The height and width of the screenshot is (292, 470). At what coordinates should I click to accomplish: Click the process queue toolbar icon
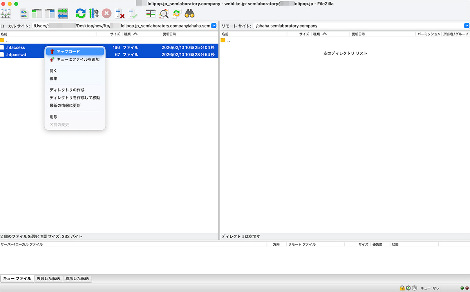point(94,13)
